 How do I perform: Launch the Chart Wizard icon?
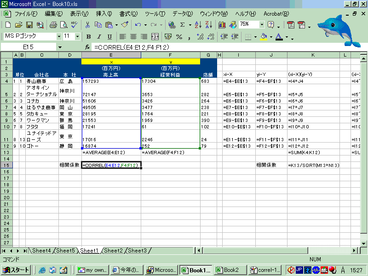tap(223, 25)
